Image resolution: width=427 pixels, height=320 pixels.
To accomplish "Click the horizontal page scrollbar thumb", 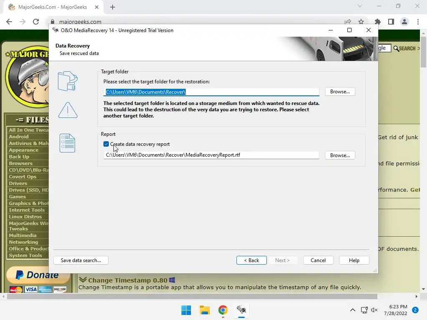I will tap(192, 296).
